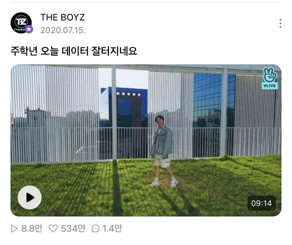Viewport: 292px width, 245px height.
Task: Click the white railing fence in the video preview
Action: pos(146,144)
